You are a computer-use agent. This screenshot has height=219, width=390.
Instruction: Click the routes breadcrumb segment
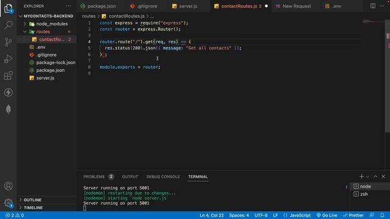pyautogui.click(x=88, y=16)
